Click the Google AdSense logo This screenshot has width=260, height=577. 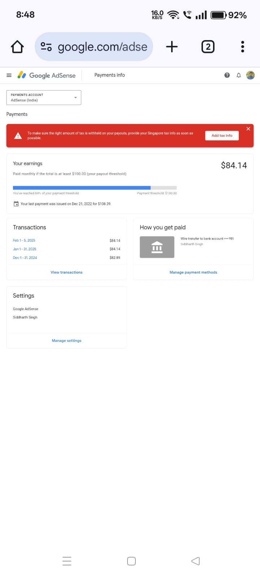pyautogui.click(x=47, y=75)
